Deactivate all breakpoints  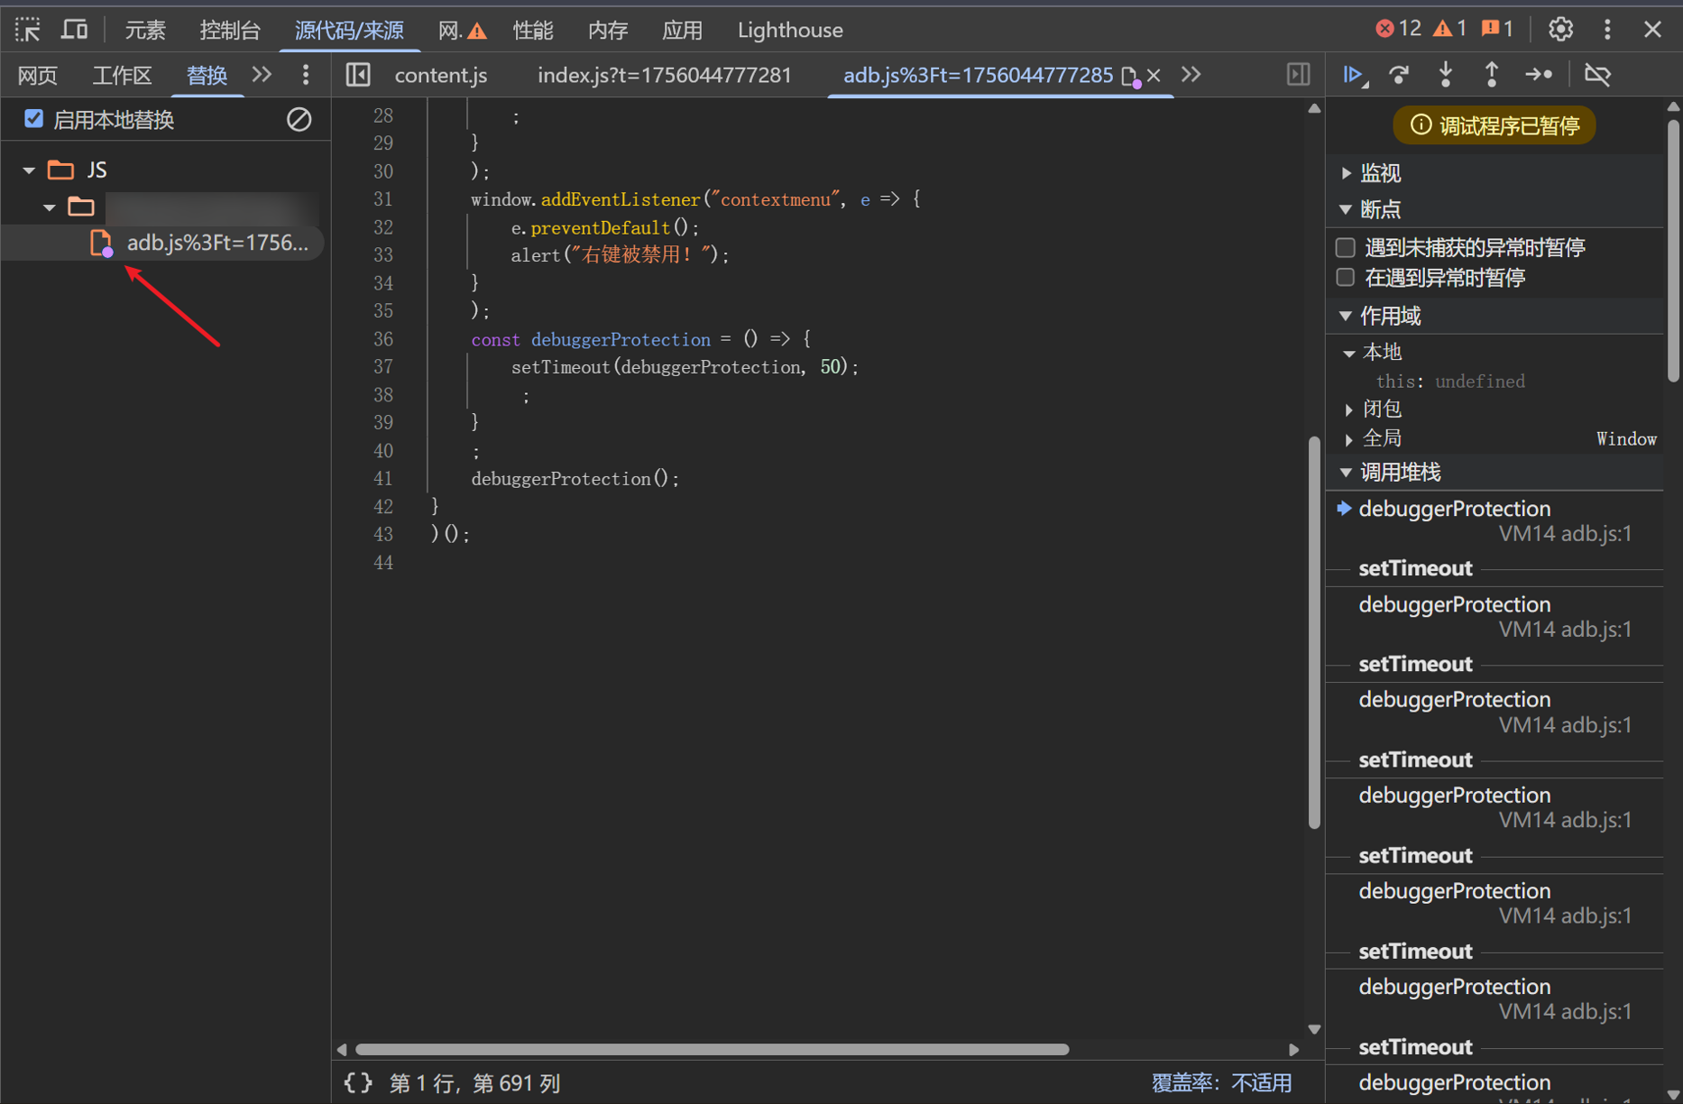point(1597,75)
